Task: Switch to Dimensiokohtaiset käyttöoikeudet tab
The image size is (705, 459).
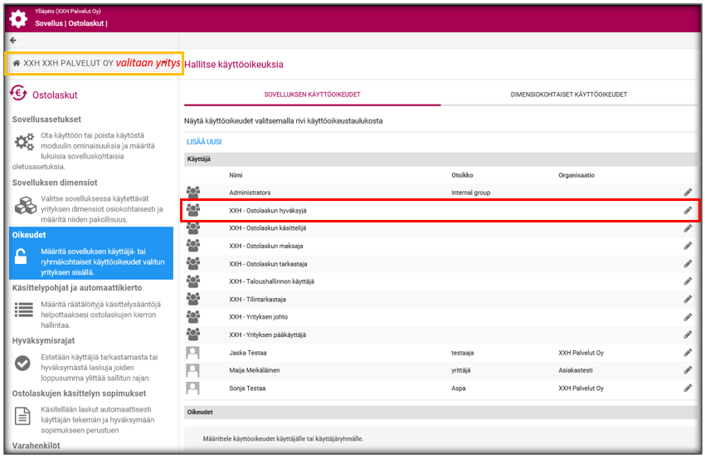Action: [x=568, y=95]
